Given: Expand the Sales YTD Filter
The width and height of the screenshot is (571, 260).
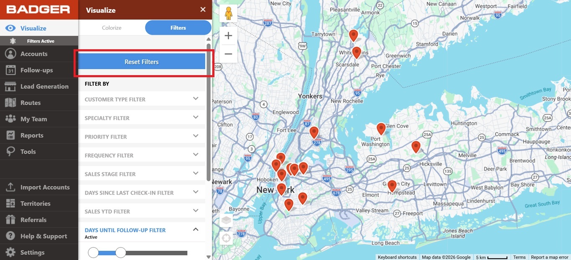Looking at the screenshot, I should pyautogui.click(x=142, y=211).
